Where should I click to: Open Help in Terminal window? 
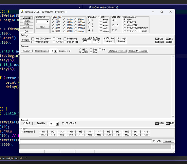click(x=26, y=24)
